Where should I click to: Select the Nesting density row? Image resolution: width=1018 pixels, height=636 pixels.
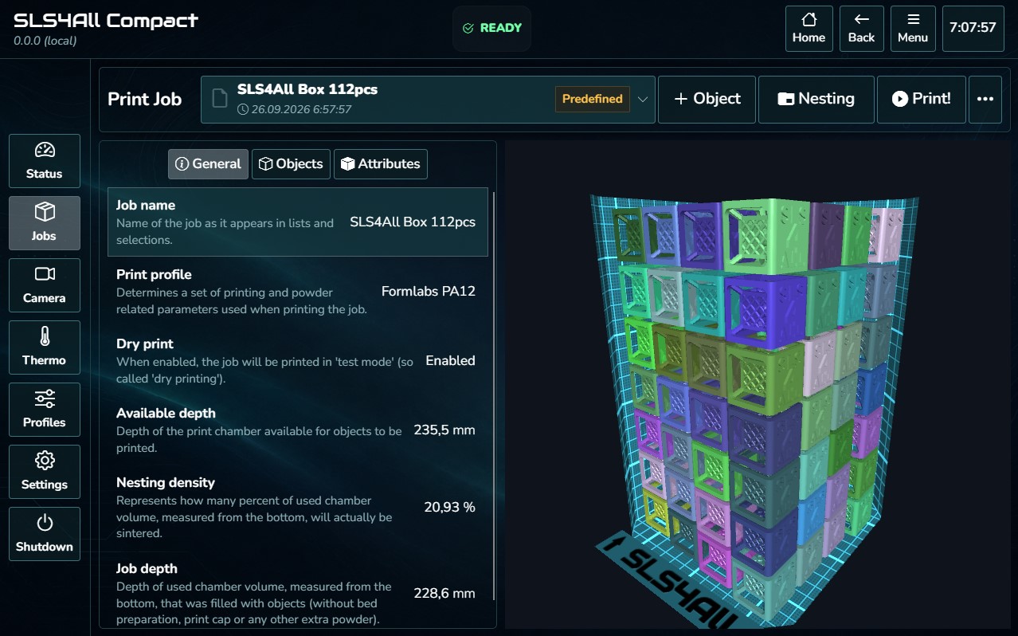point(298,507)
